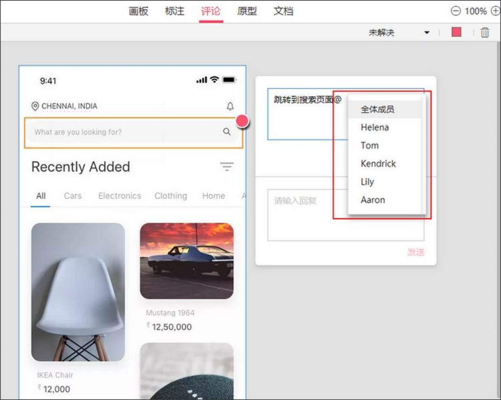
Task: Click the 9:41 time in mockup status bar
Action: coord(48,81)
